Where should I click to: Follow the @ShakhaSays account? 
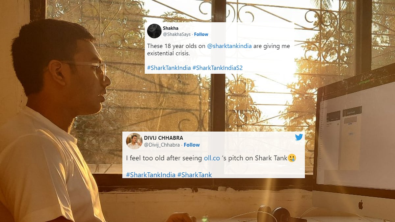[x=201, y=34]
